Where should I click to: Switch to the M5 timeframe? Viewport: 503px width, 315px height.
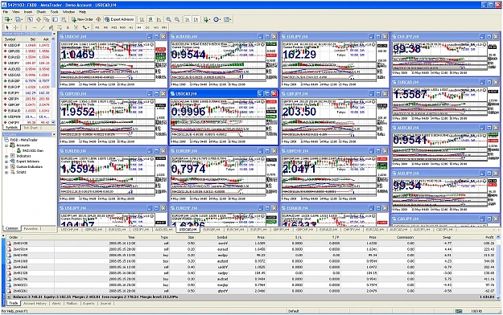point(105,27)
